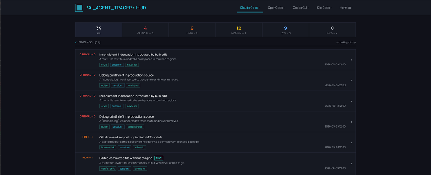The height and width of the screenshot is (175, 431).
Task: Filter by the INFO severity tile
Action: point(332,30)
